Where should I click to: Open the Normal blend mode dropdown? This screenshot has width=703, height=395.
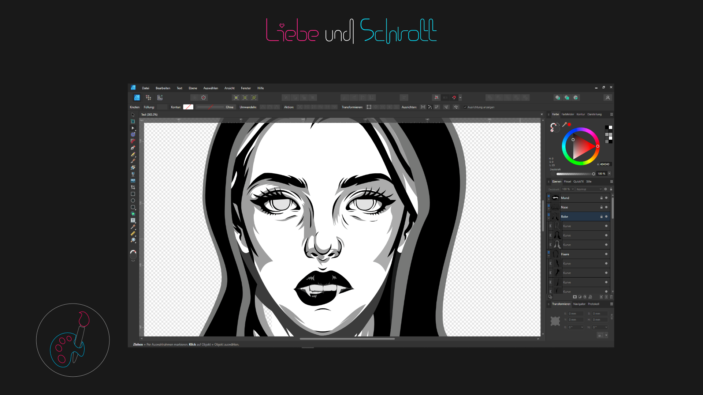coord(589,189)
